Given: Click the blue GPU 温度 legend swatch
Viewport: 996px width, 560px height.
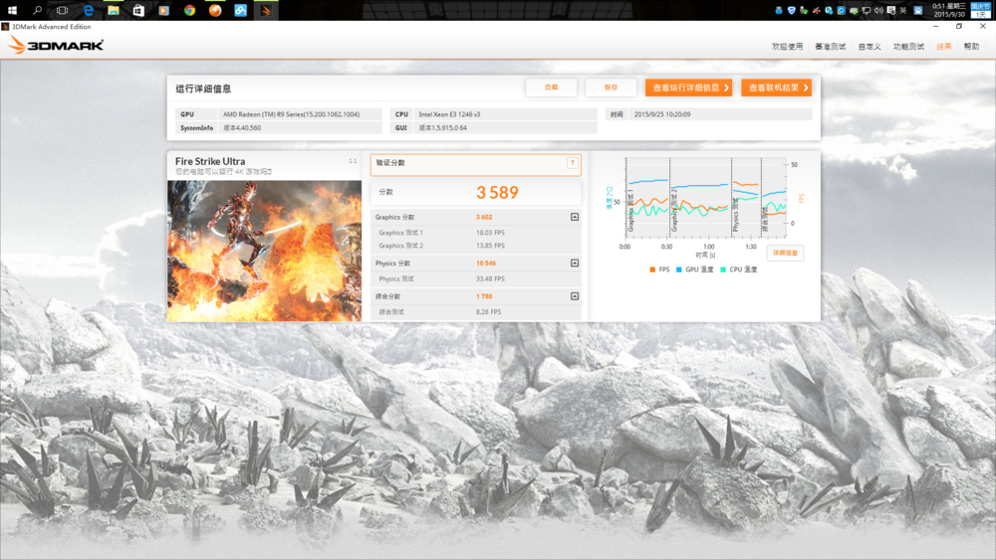Looking at the screenshot, I should click(679, 270).
